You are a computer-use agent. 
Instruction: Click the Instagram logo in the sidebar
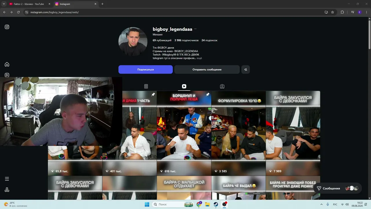[7, 27]
